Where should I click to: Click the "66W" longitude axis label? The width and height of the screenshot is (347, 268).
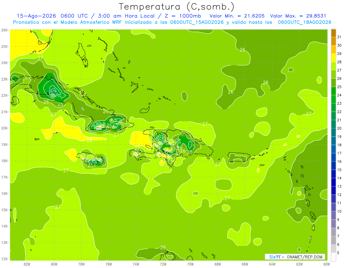pos(245,264)
